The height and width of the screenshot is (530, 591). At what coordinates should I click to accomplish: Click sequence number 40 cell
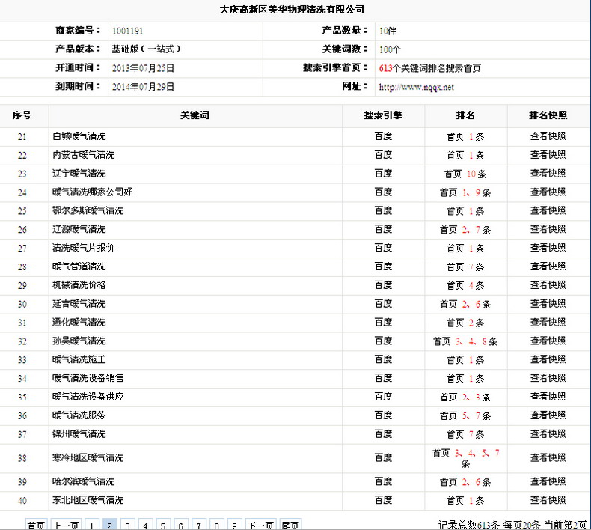(x=22, y=501)
